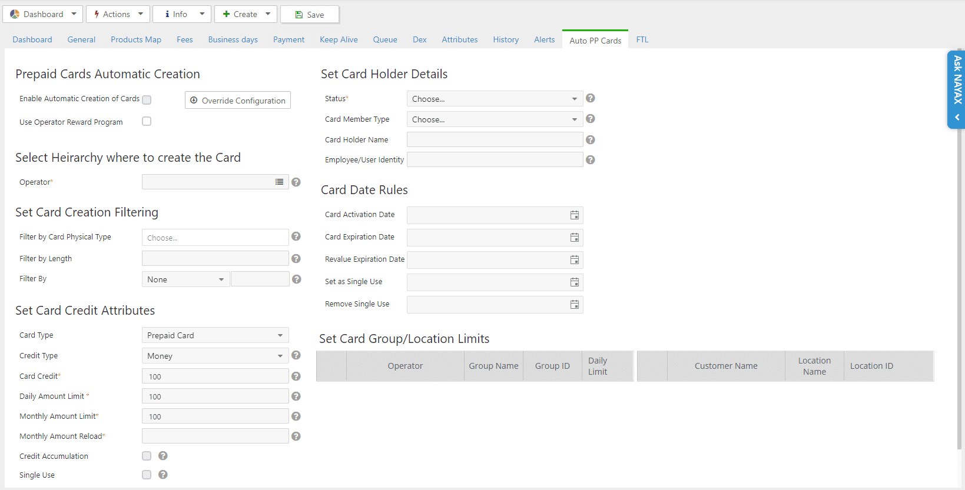Open the Card Member Type dropdown
The height and width of the screenshot is (490, 965).
click(x=495, y=119)
